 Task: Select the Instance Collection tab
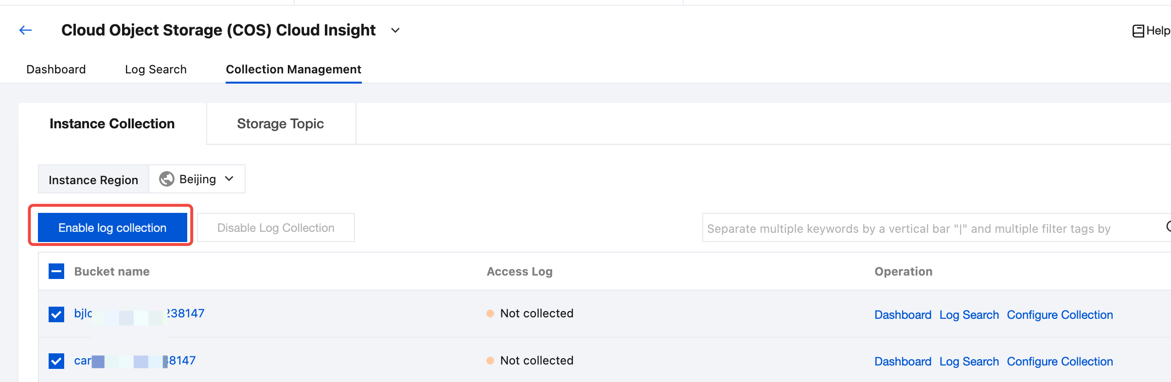112,124
